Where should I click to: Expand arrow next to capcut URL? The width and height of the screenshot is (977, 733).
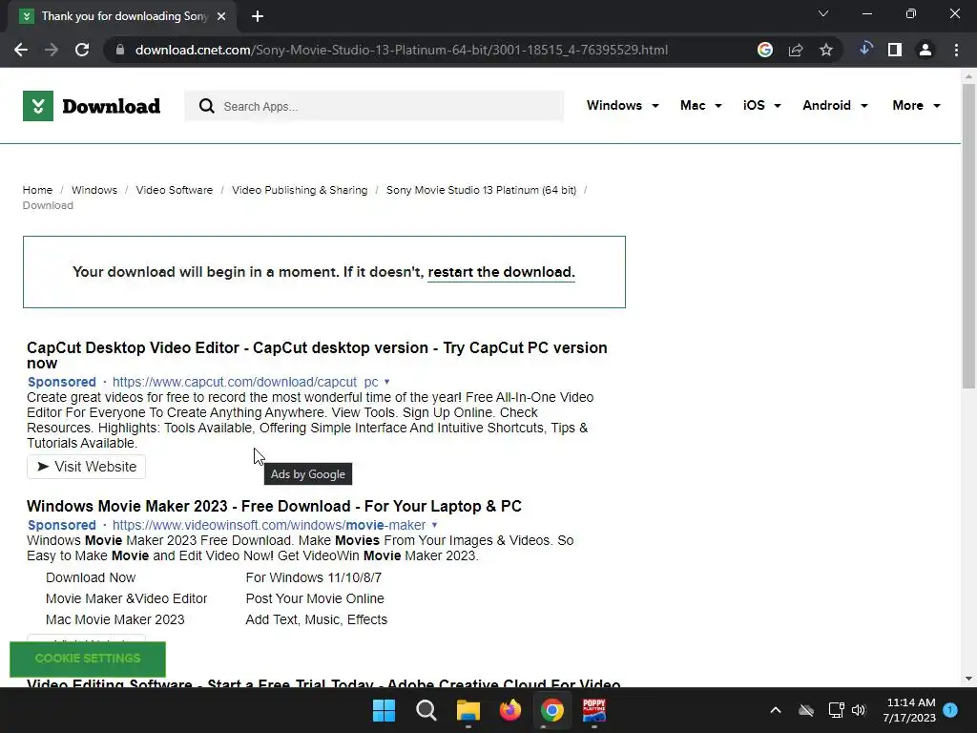387,382
